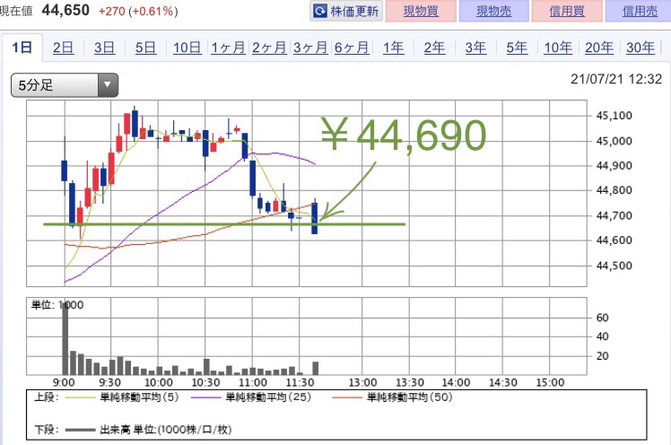Click the 44,500 price axis label
The height and width of the screenshot is (445, 671).
tap(614, 266)
